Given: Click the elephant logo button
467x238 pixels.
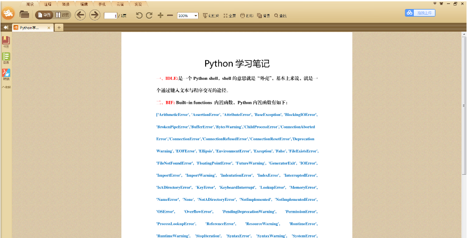Looking at the screenshot, I should [8, 13].
